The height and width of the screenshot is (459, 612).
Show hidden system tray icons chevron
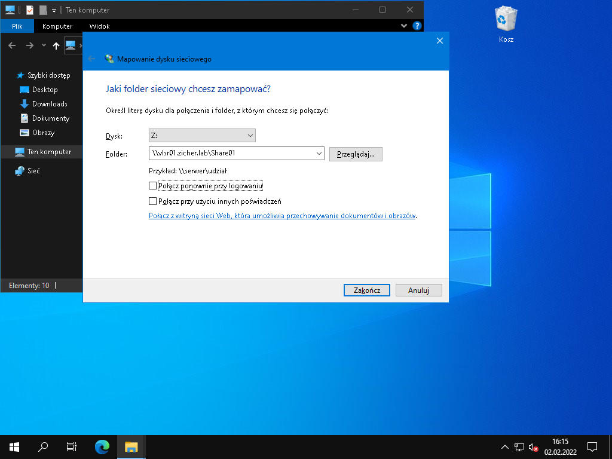click(504, 446)
